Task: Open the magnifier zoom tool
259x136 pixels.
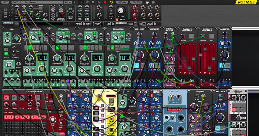Action: click(x=87, y=2)
